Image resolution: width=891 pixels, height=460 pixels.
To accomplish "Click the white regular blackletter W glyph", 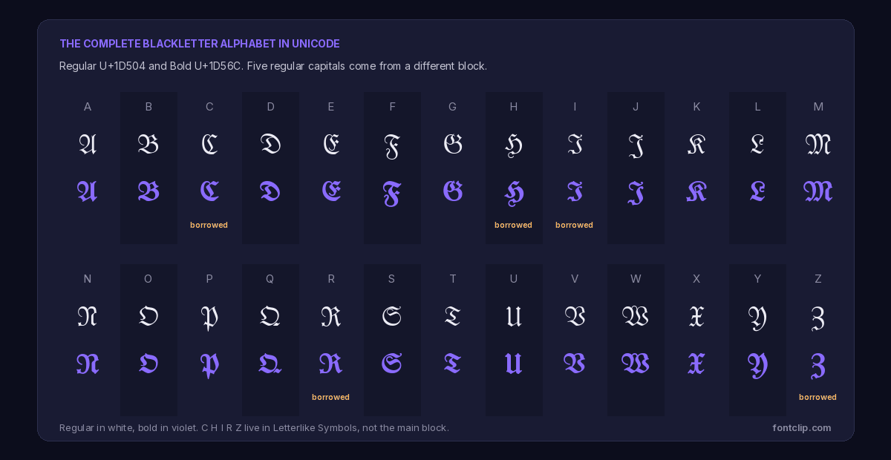I will [636, 316].
